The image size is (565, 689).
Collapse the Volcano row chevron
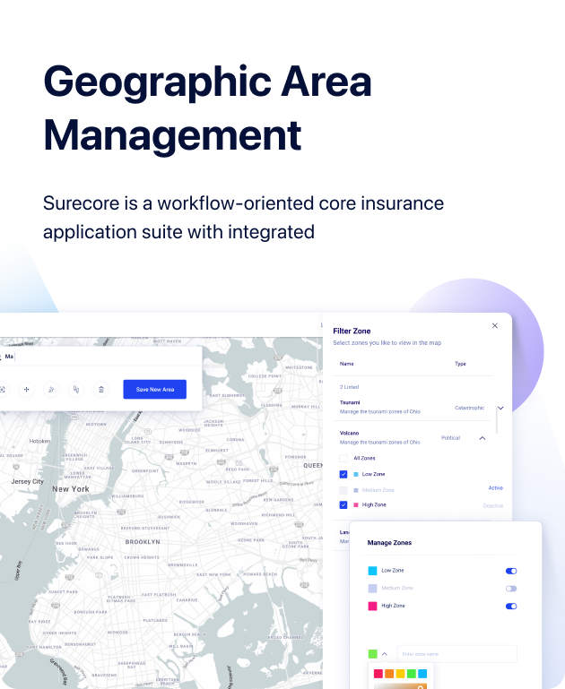(482, 438)
